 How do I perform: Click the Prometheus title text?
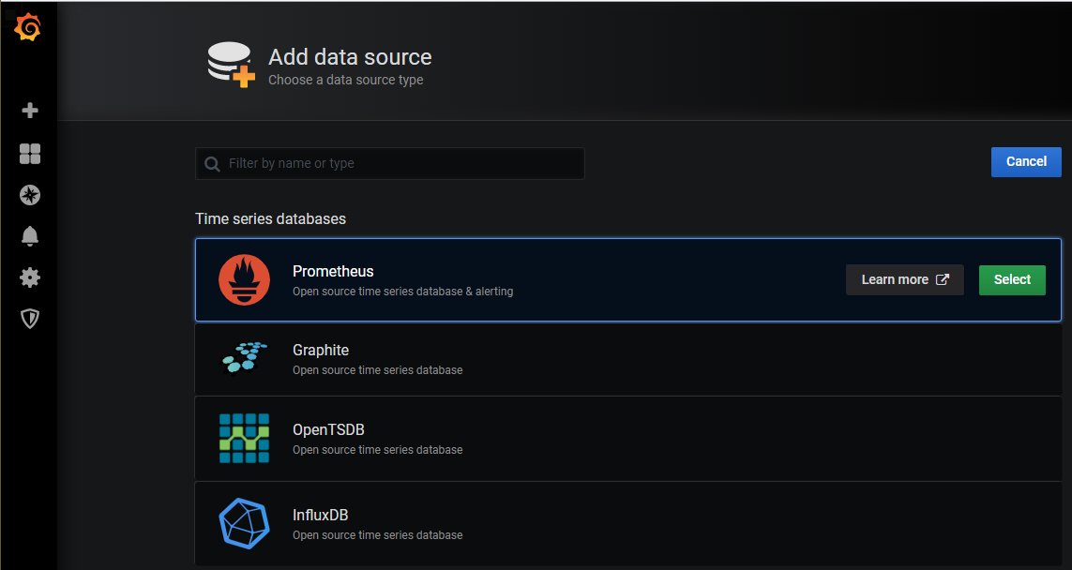(333, 271)
